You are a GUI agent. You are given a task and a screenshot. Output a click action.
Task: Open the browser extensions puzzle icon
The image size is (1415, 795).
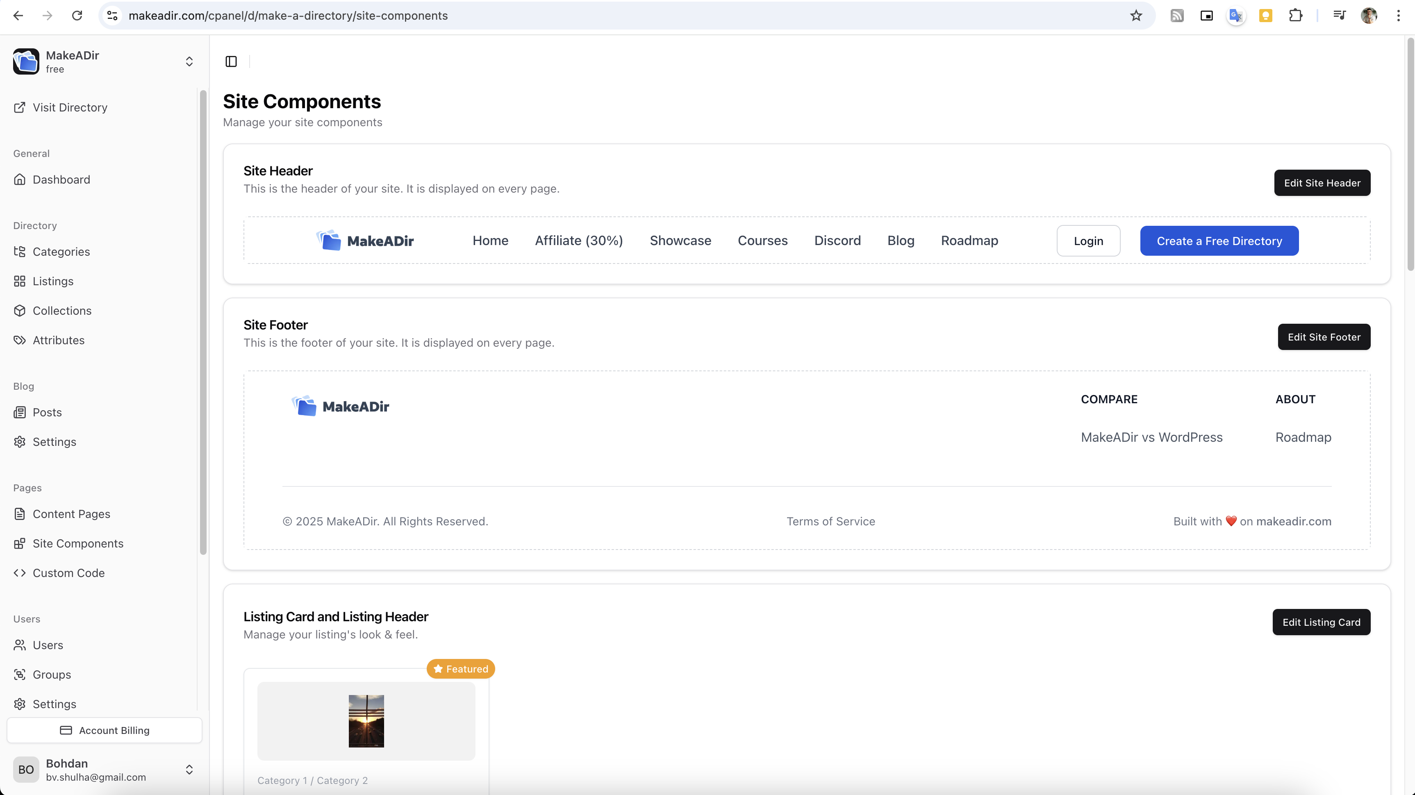pos(1295,16)
